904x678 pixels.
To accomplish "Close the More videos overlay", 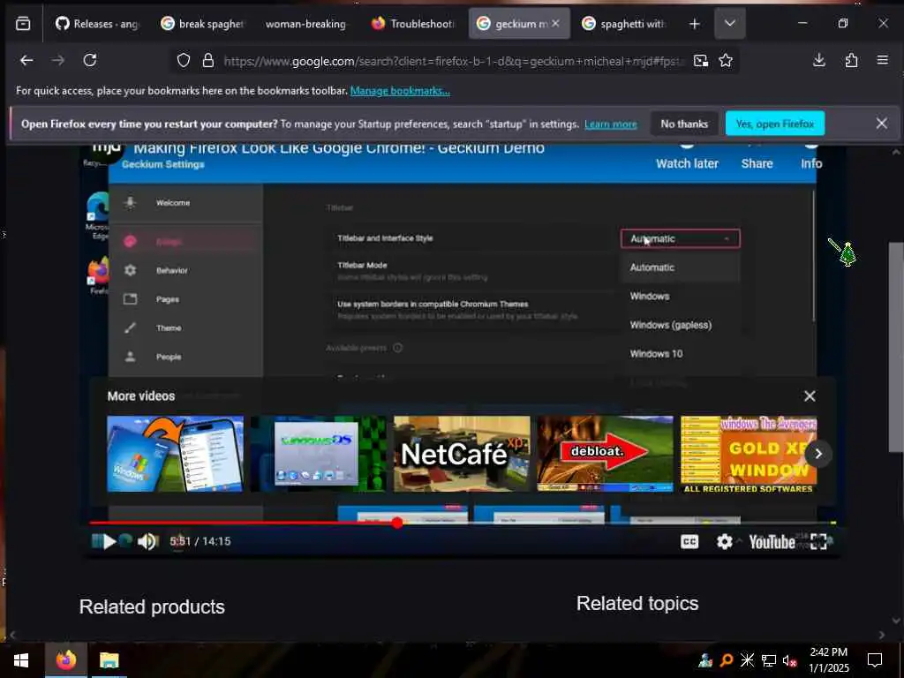I will pyautogui.click(x=810, y=396).
